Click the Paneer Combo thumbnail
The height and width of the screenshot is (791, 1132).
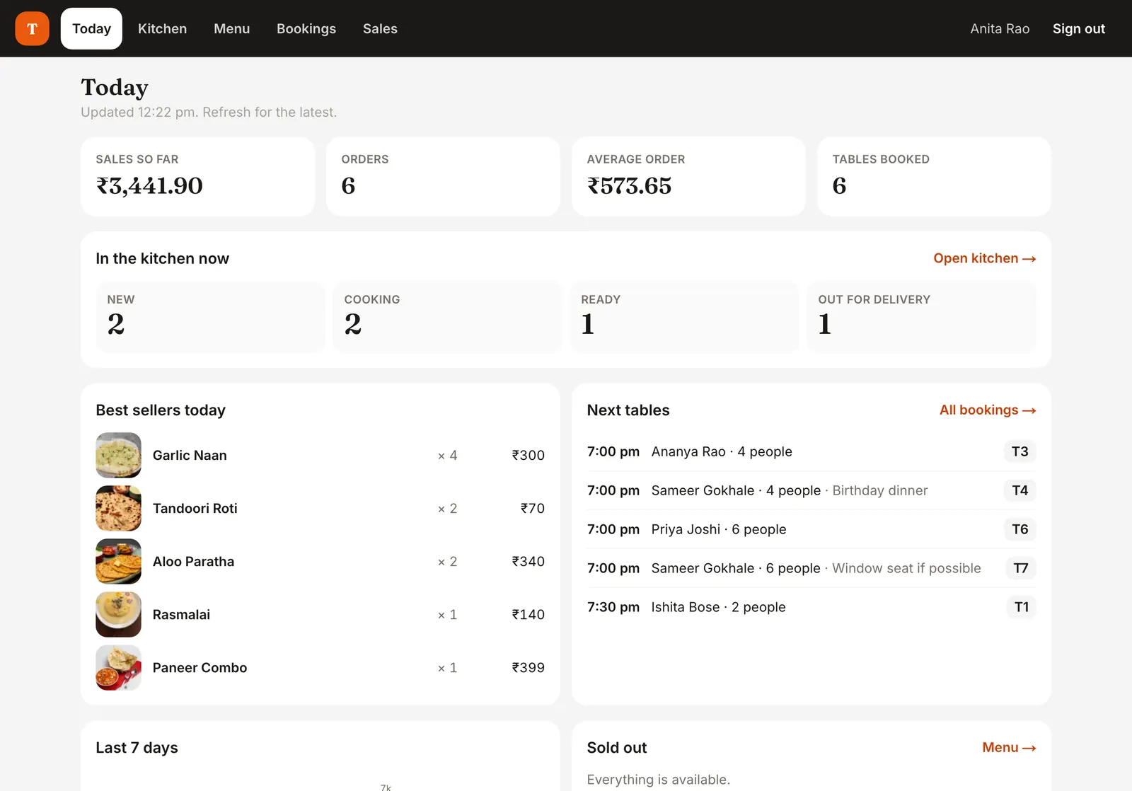pos(118,667)
